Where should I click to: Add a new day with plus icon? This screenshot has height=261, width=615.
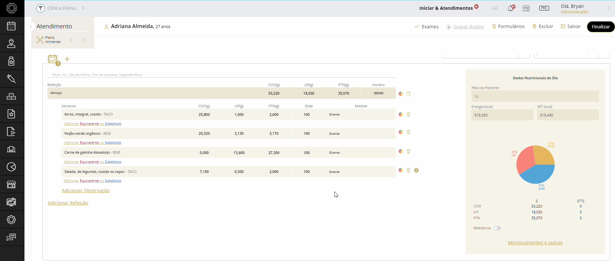(x=67, y=59)
